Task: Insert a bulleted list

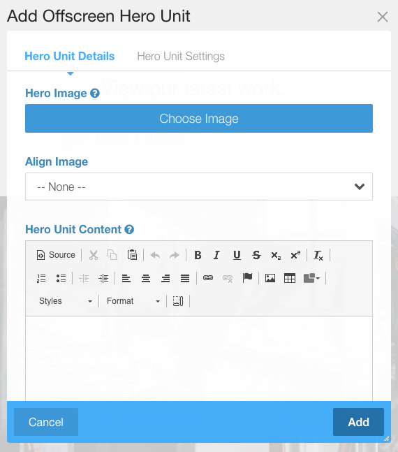Action: [61, 278]
